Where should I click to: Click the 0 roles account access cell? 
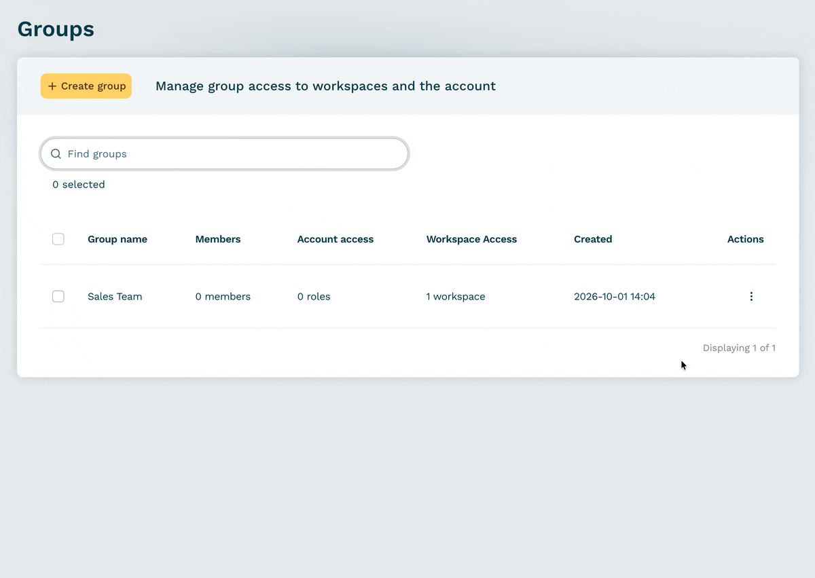(314, 297)
